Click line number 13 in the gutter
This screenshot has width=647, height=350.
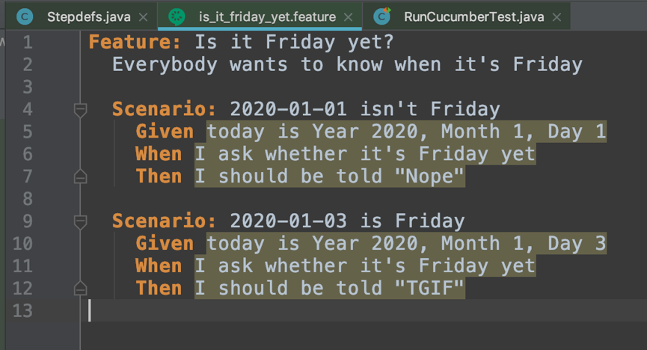point(22,311)
